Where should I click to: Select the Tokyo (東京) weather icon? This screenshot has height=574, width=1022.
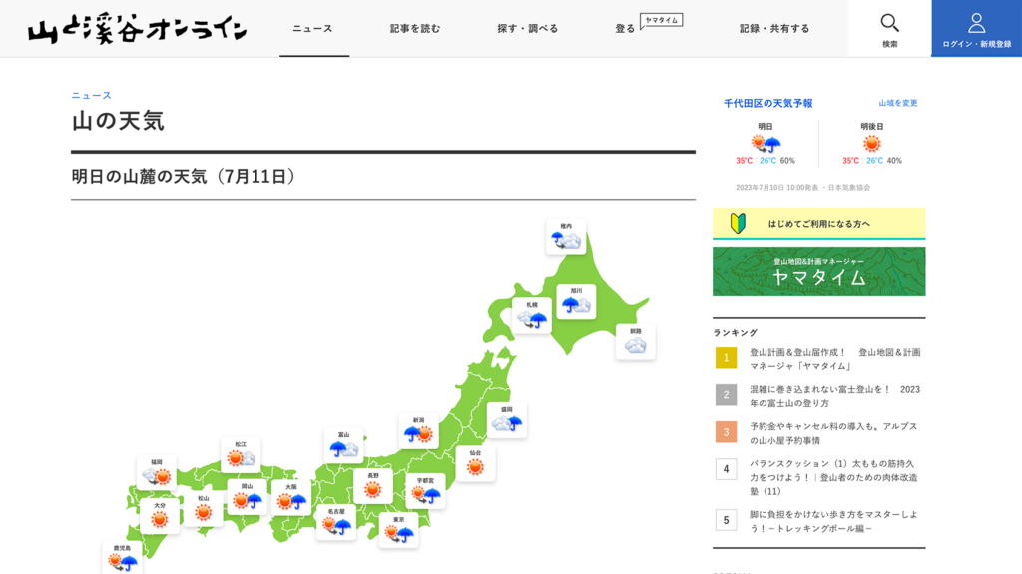tap(398, 532)
